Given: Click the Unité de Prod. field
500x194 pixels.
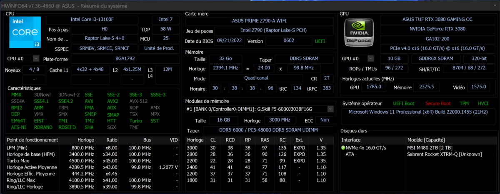Looking at the screenshot, I should 159,48.
